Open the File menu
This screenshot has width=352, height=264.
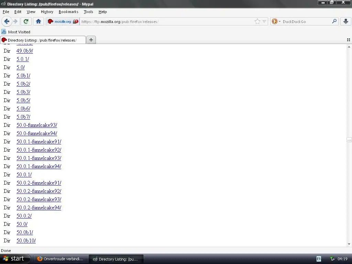[x=6, y=12]
